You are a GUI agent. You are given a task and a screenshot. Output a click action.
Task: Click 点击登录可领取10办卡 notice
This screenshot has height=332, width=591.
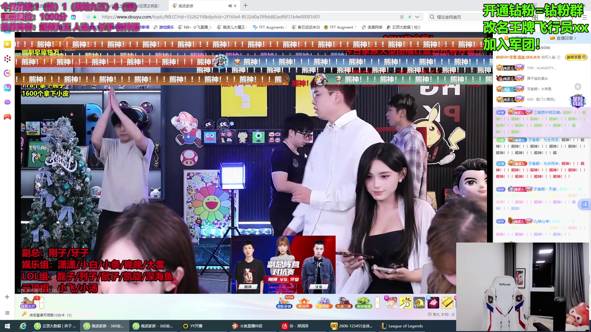(x=50, y=315)
